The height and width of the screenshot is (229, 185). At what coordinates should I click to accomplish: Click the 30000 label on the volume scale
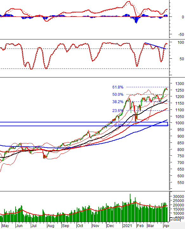178,196
